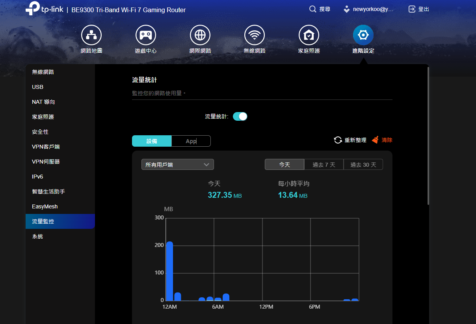Switch to the App tab

pos(191,141)
